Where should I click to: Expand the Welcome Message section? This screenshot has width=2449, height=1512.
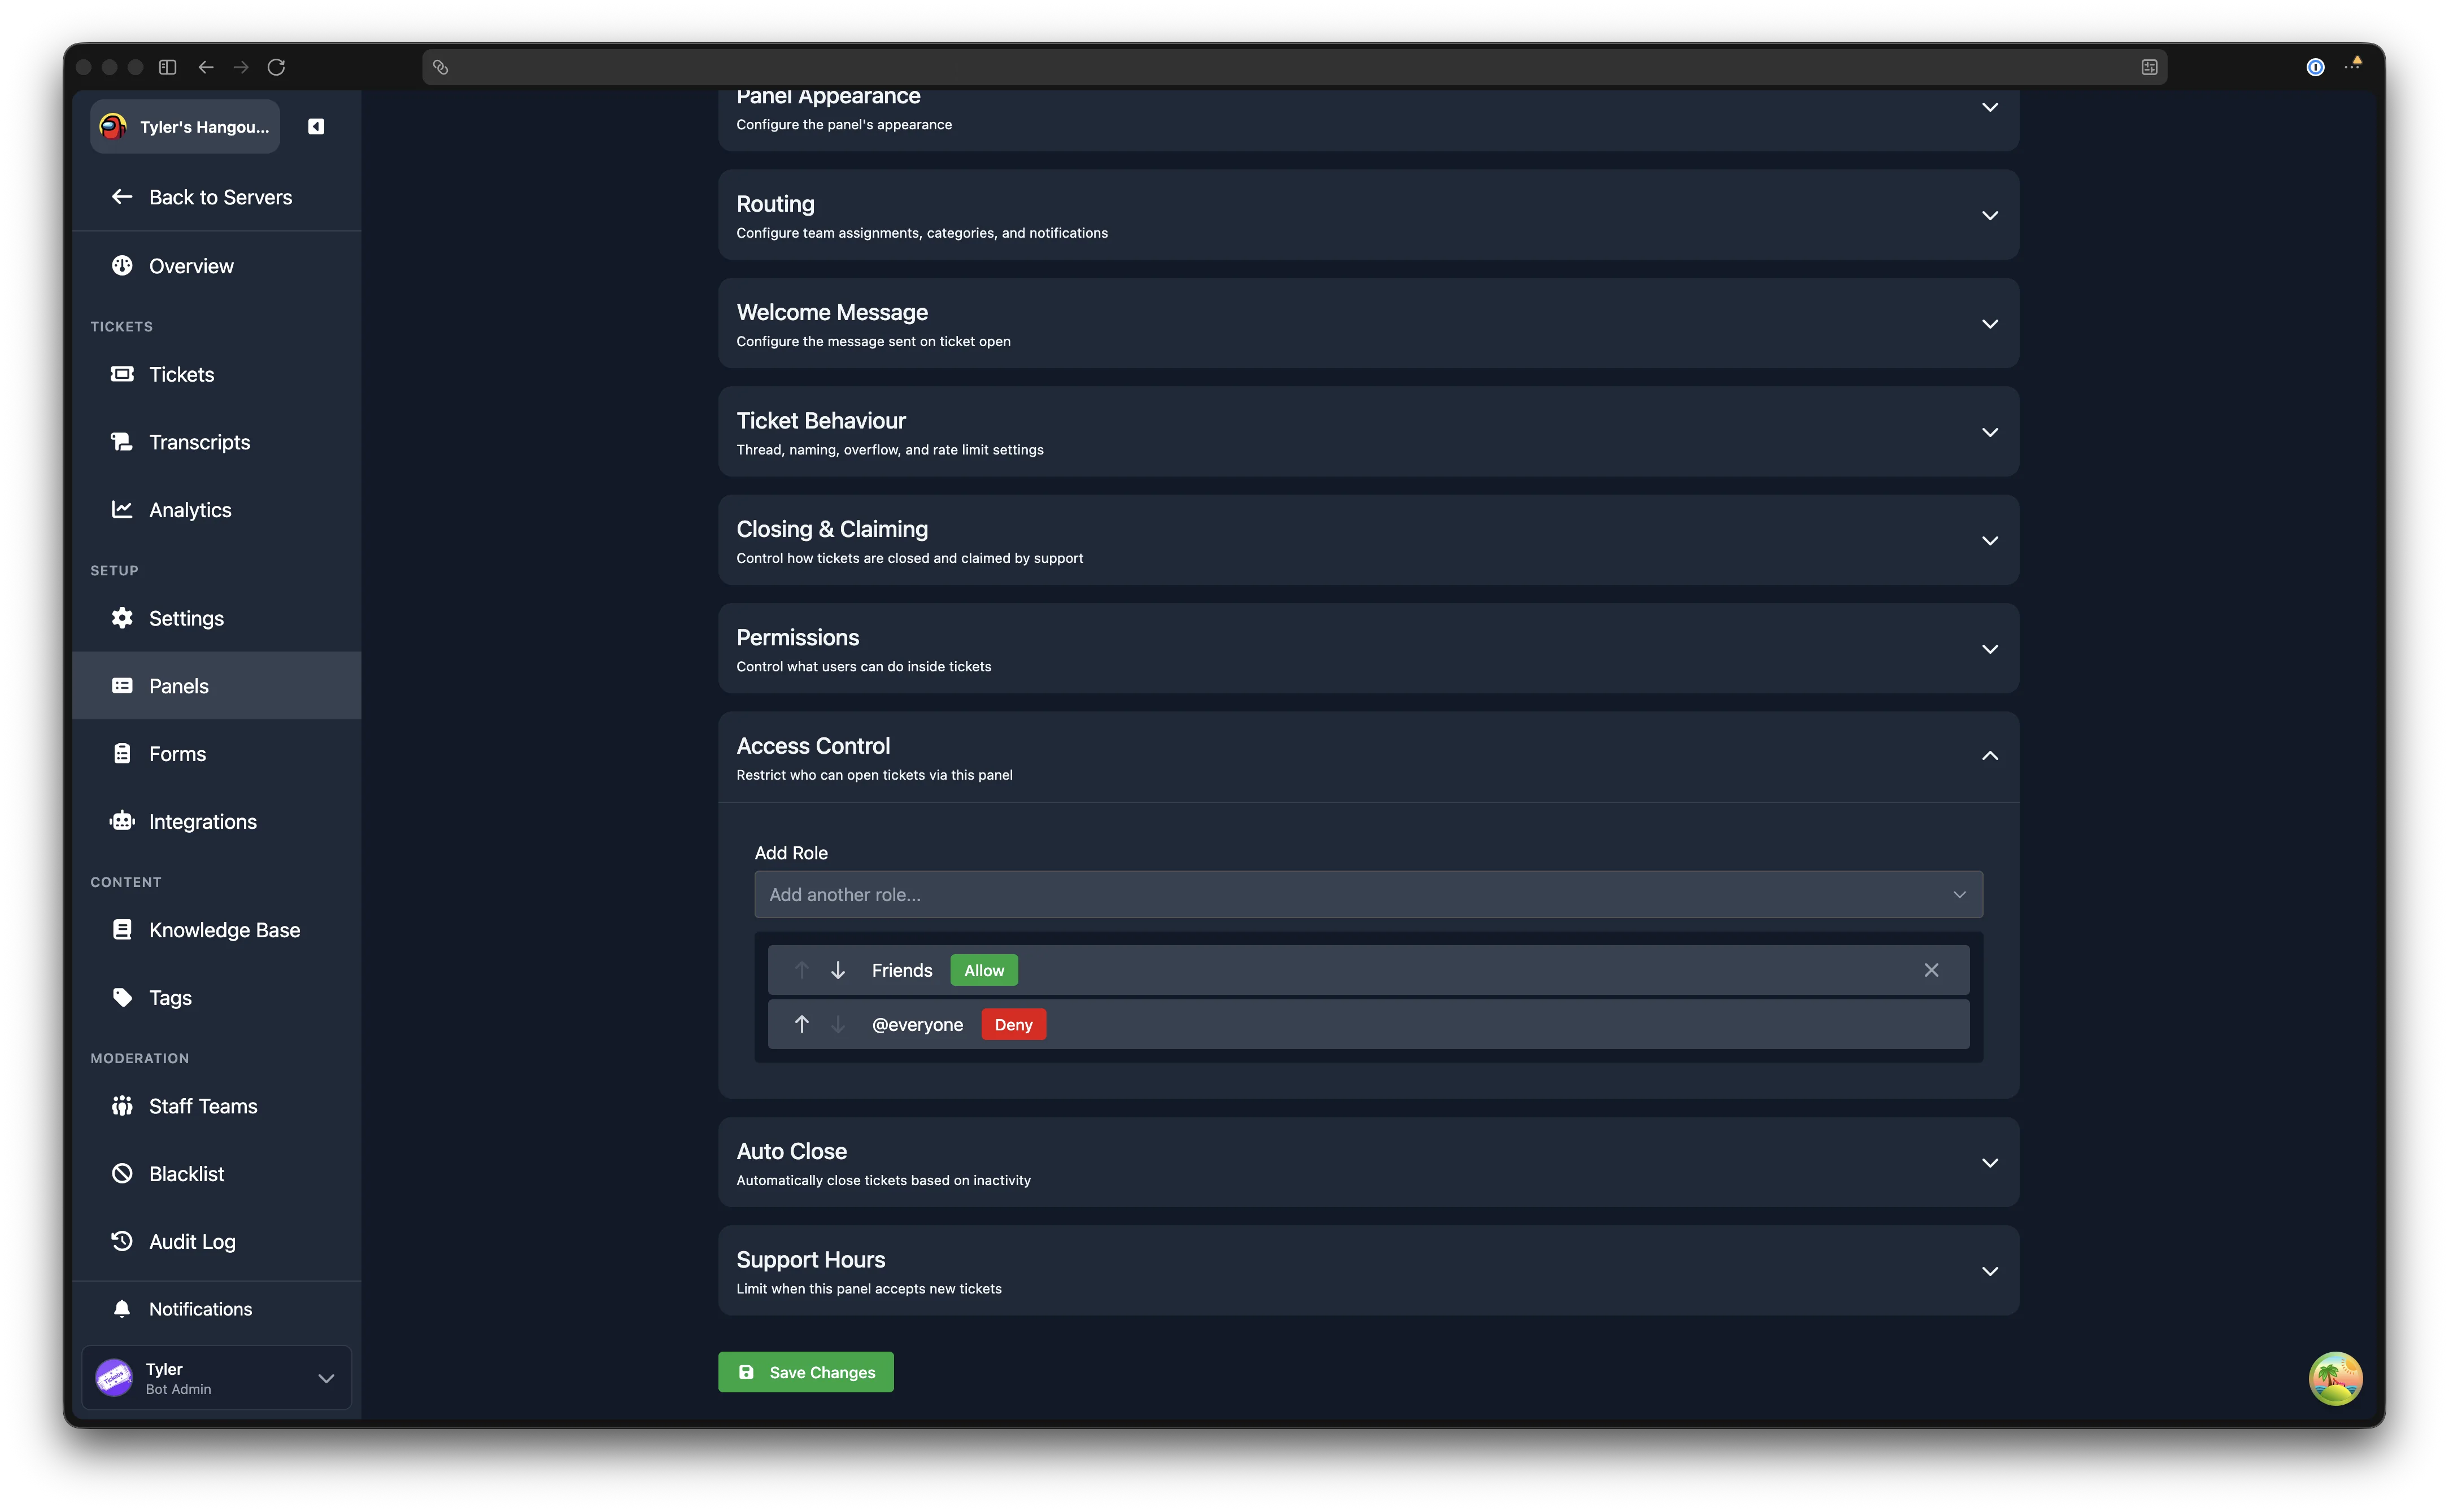[x=1369, y=323]
